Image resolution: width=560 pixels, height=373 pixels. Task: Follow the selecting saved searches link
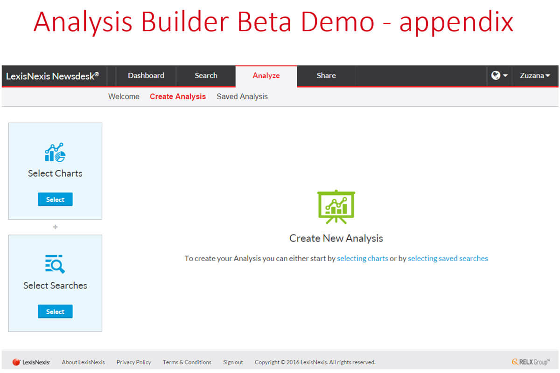pyautogui.click(x=448, y=258)
